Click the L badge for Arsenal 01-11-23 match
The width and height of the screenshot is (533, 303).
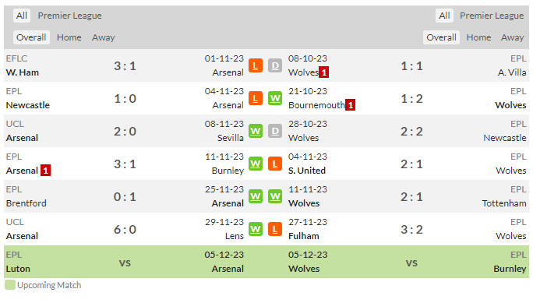coord(256,65)
